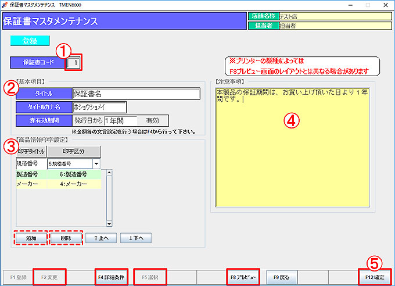Click the 4:メーカー cell
The width and height of the screenshot is (395, 286).
[x=74, y=184]
